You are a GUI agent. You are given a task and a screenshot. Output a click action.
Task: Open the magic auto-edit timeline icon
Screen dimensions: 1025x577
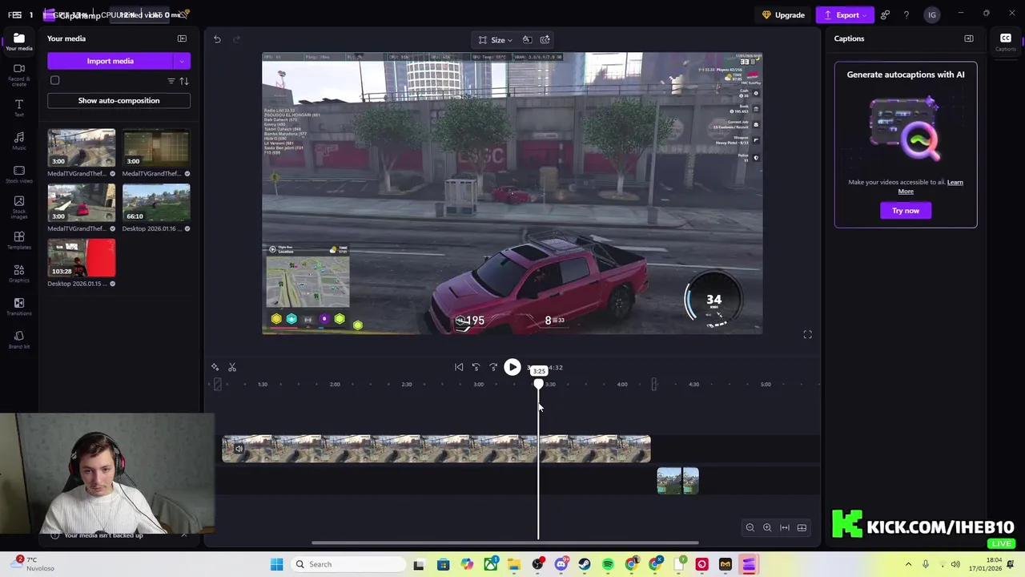pyautogui.click(x=215, y=367)
